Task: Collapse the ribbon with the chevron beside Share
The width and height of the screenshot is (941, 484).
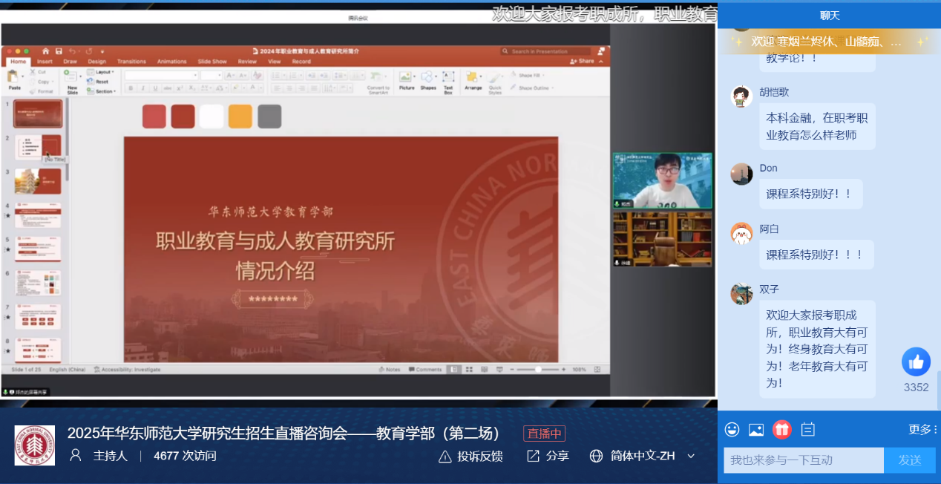Action: pos(602,61)
